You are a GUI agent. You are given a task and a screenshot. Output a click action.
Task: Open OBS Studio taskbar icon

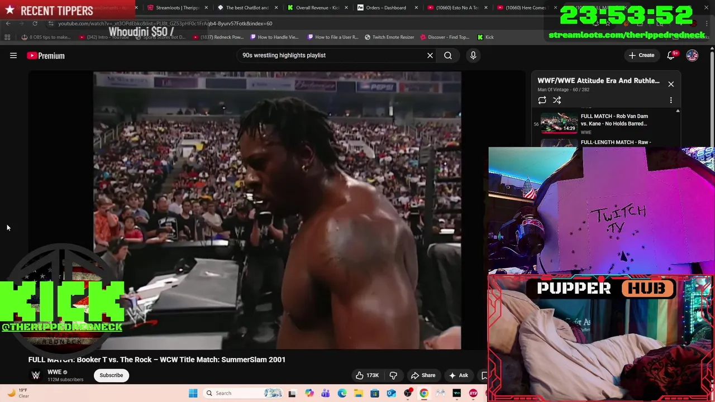pyautogui.click(x=408, y=393)
